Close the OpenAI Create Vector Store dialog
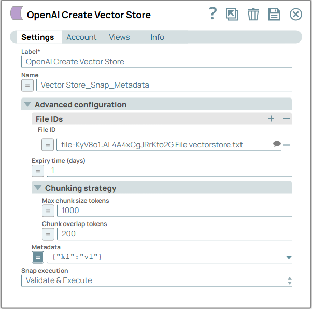This screenshot has height=309, width=312. (x=296, y=15)
